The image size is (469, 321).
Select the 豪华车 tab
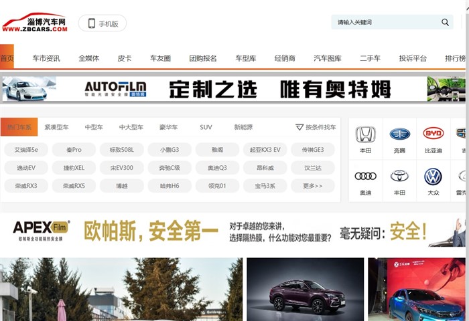coord(168,127)
